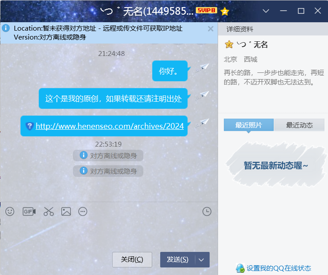This screenshot has width=328, height=275.
Task: Switch to 最近照片 tab
Action: click(248, 125)
